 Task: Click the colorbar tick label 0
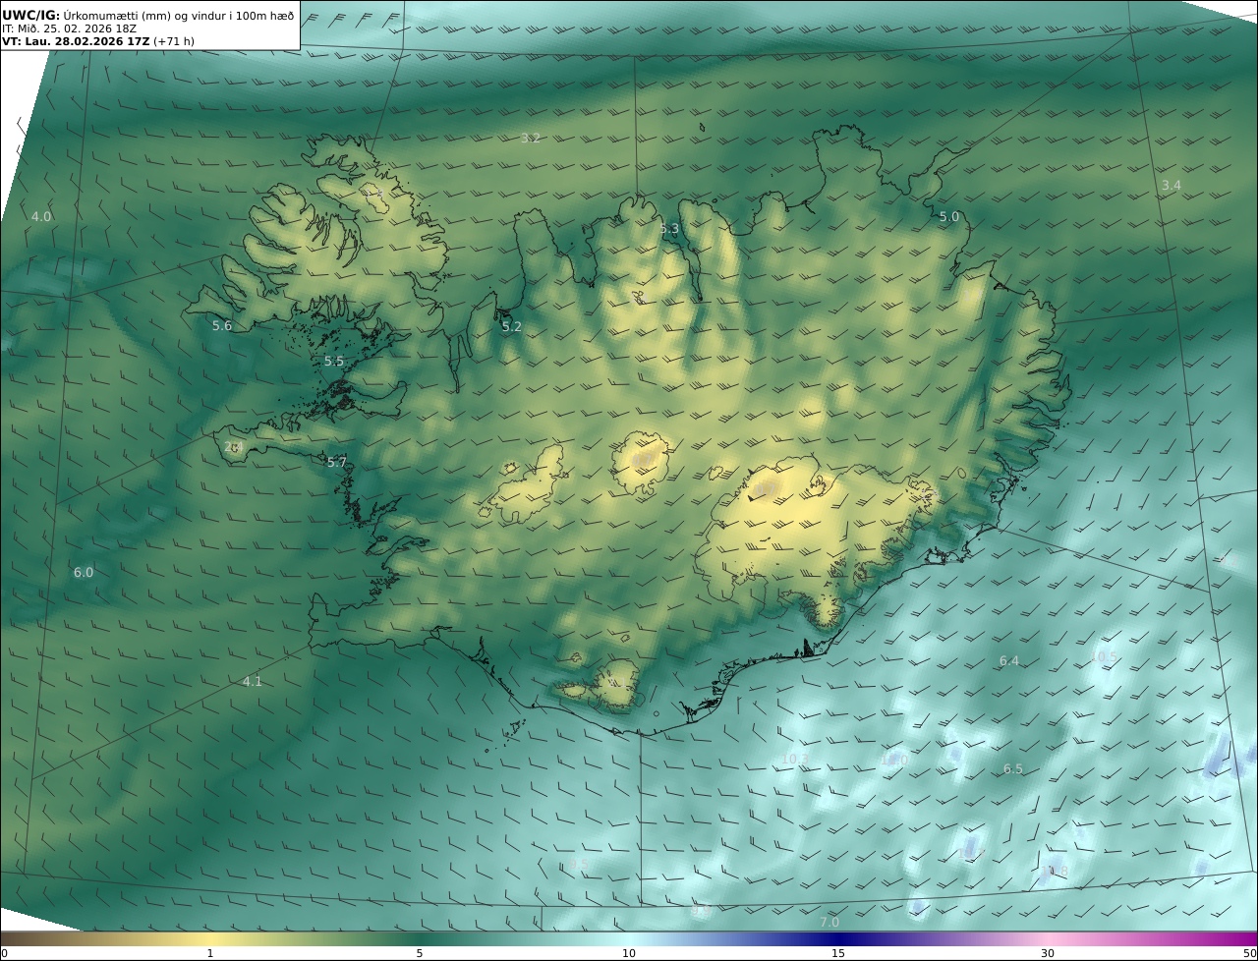[x=4, y=953]
